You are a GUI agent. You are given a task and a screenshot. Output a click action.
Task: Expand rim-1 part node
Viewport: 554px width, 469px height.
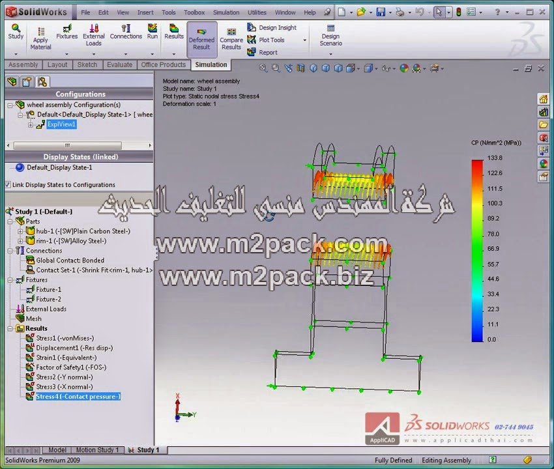[20, 241]
